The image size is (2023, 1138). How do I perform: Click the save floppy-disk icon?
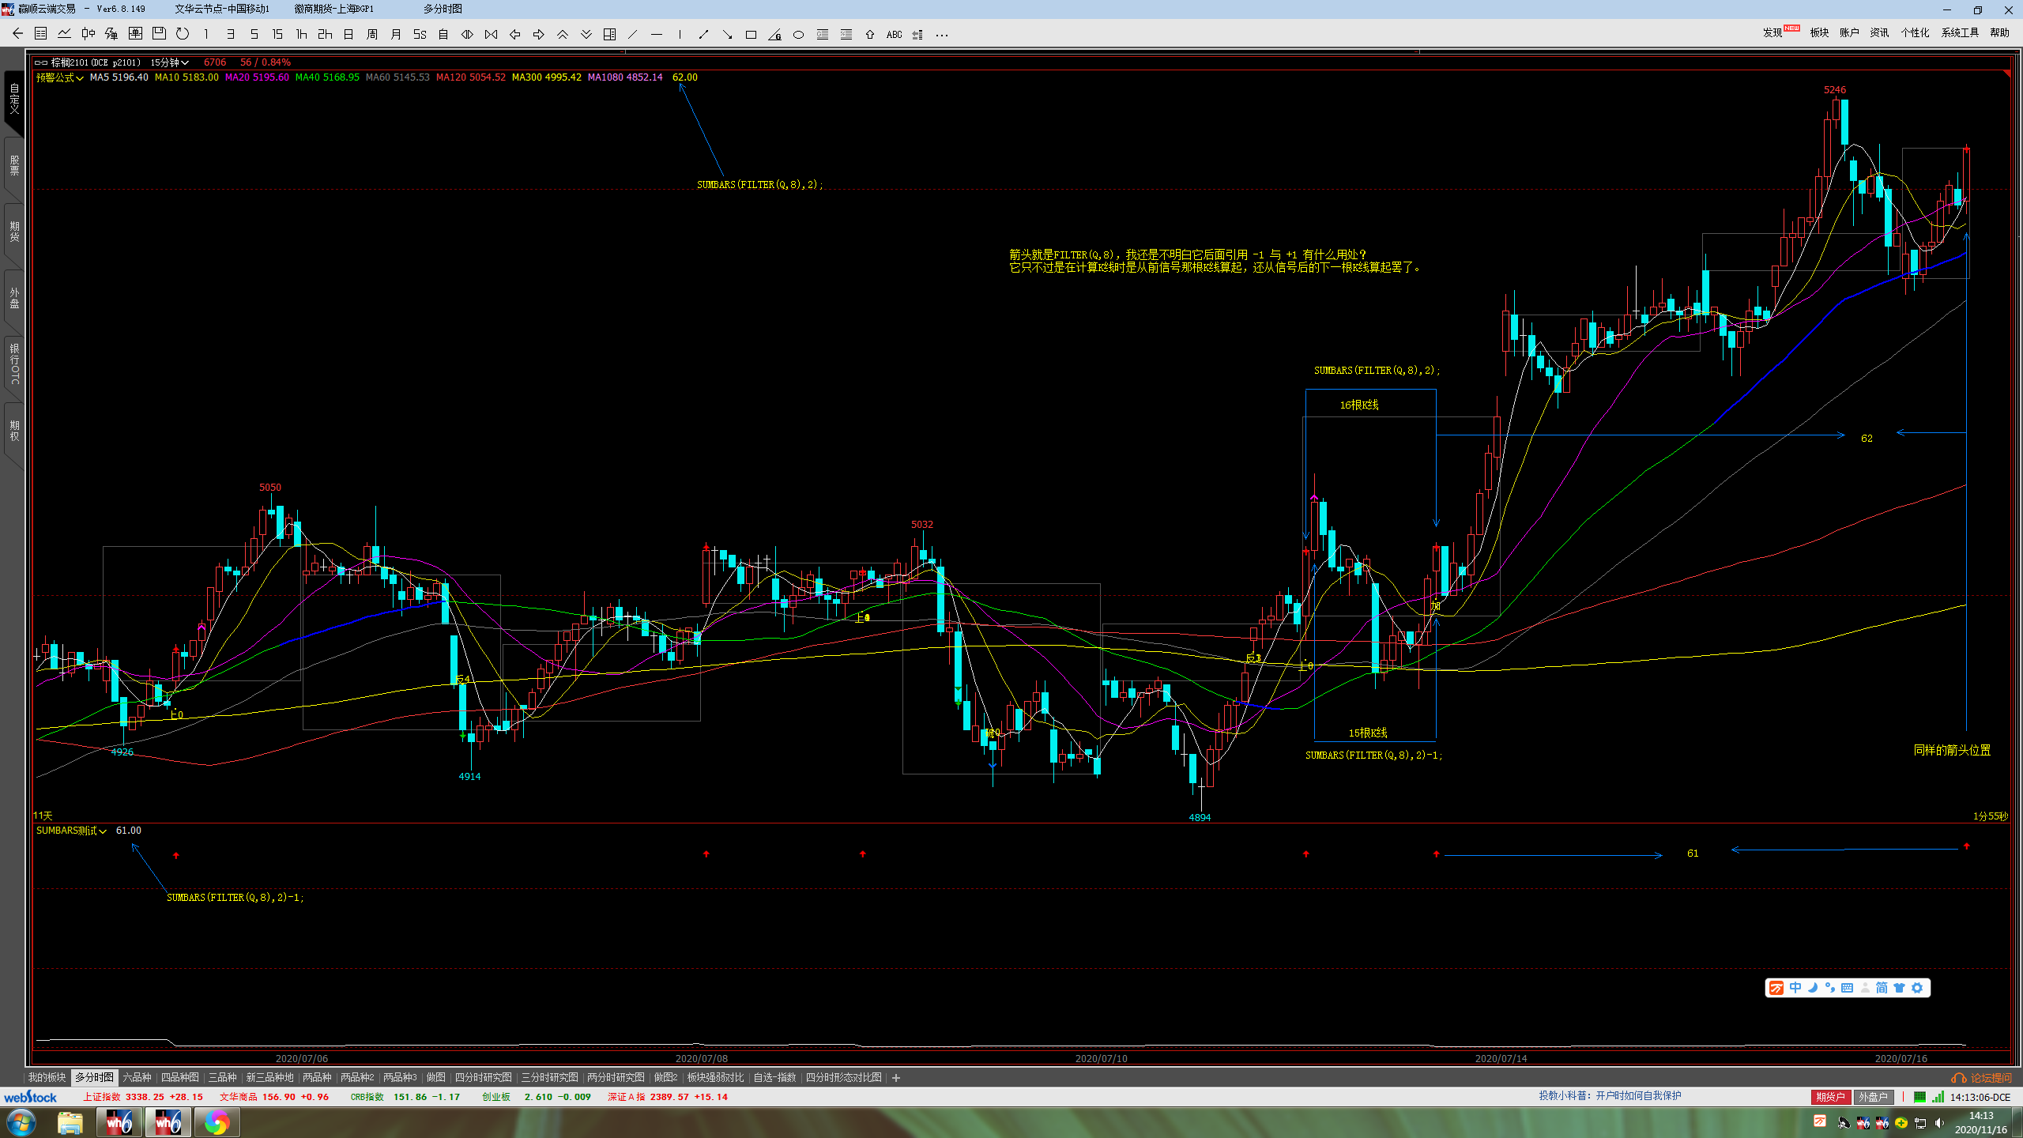(x=159, y=34)
